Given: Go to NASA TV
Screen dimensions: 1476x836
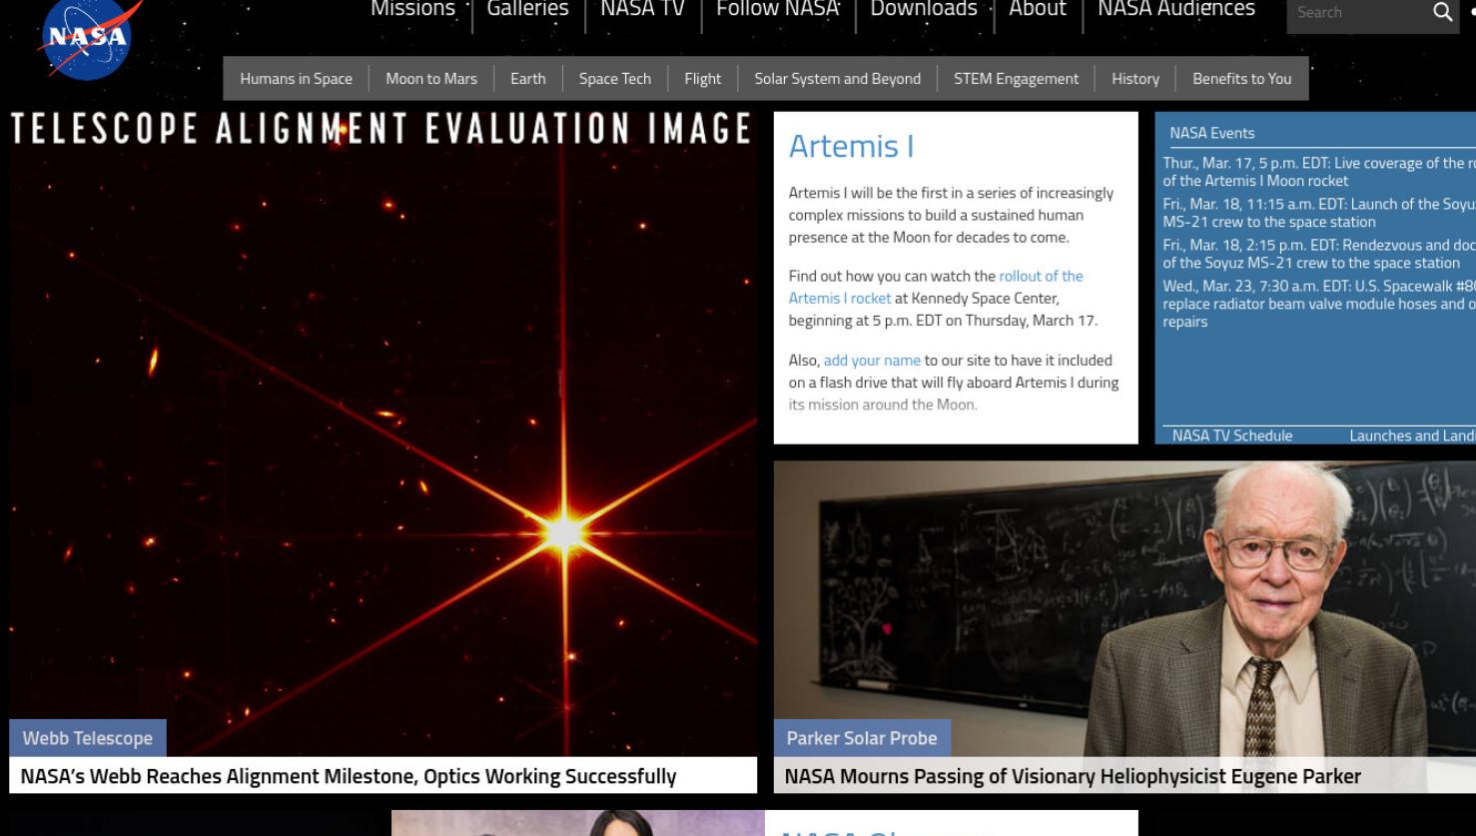Looking at the screenshot, I should coord(642,9).
